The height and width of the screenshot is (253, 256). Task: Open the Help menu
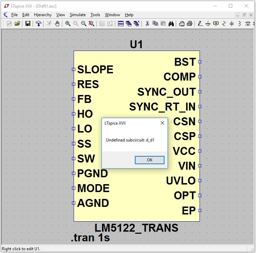pyautogui.click(x=129, y=15)
